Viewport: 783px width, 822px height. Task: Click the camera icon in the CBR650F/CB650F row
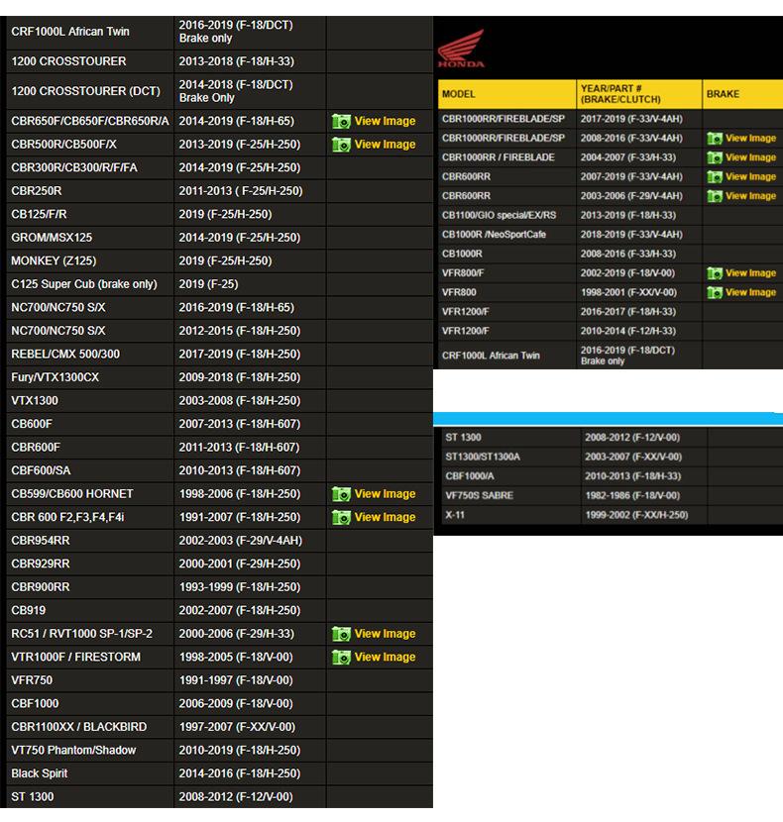point(341,121)
